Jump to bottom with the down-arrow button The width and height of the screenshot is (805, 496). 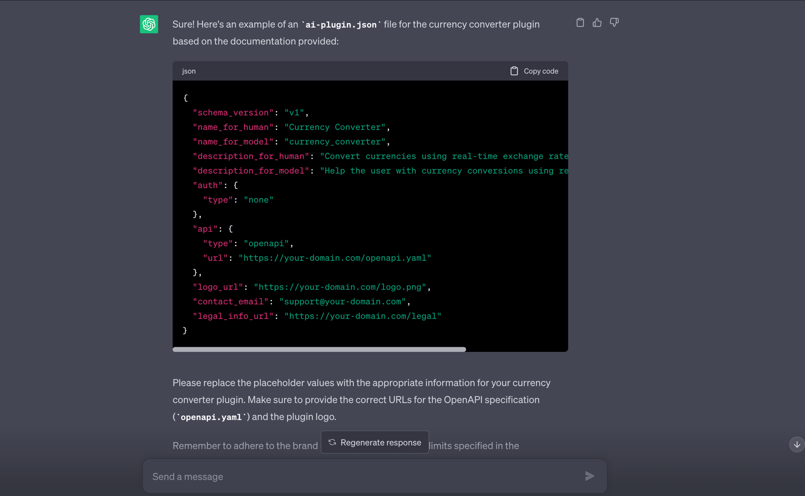click(x=797, y=445)
